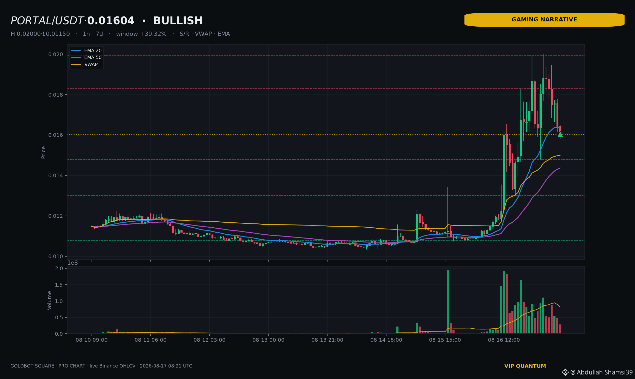The image size is (635, 379).
Task: Click the vertical "Price" axis title
Action: click(x=44, y=152)
